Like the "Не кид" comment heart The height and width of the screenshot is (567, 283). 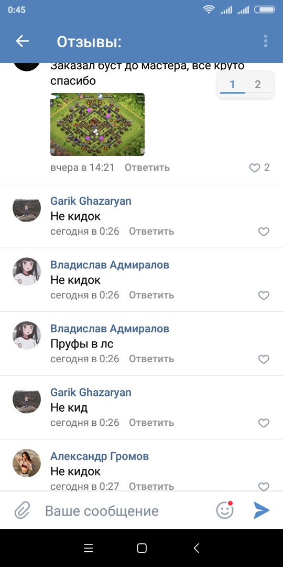pyautogui.click(x=264, y=423)
